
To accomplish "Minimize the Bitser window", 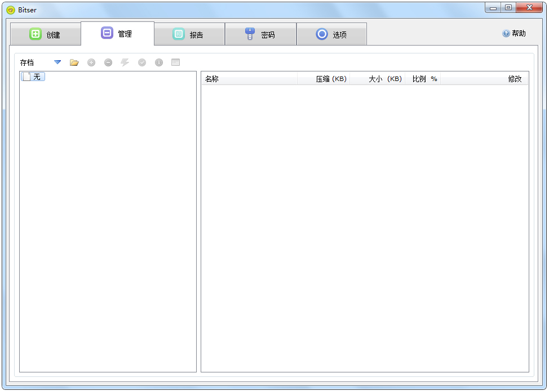I will (x=493, y=8).
